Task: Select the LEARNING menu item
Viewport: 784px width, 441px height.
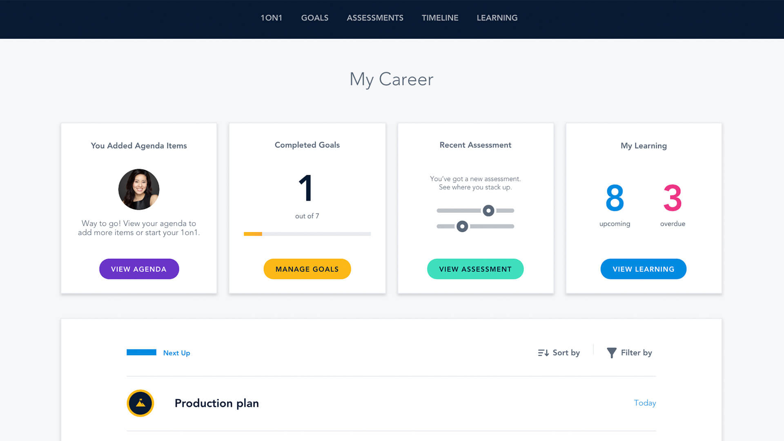Action: [497, 18]
